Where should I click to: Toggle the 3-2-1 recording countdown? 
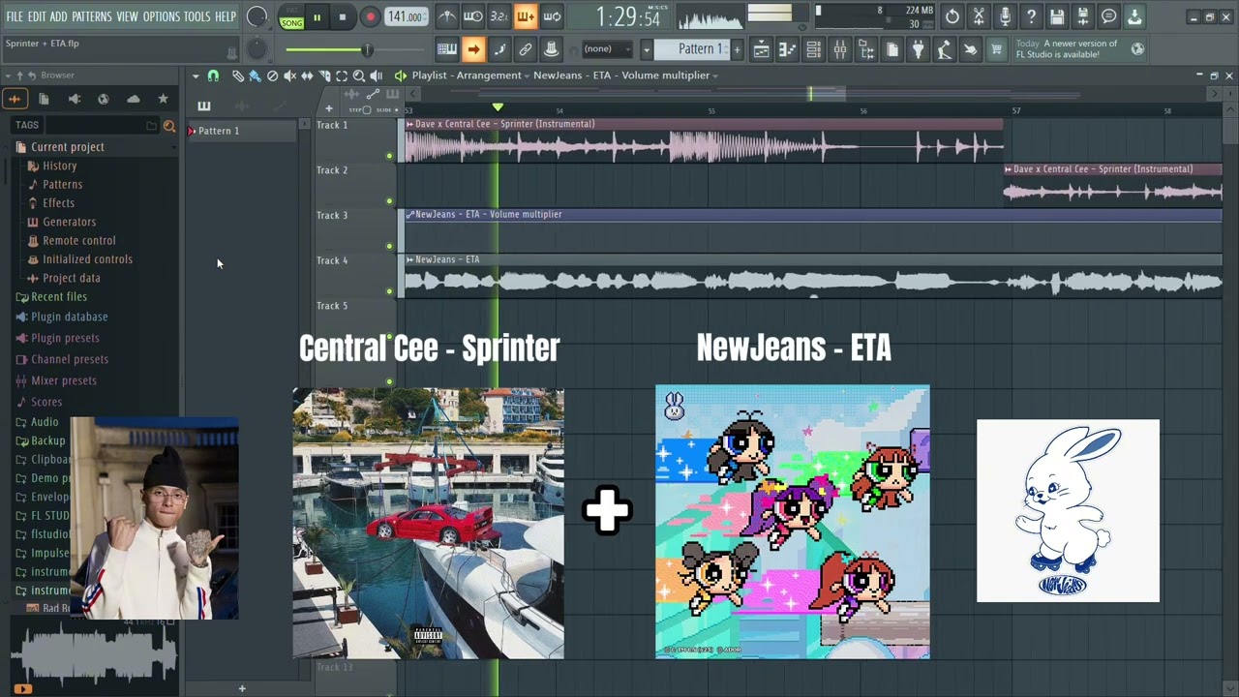click(499, 16)
